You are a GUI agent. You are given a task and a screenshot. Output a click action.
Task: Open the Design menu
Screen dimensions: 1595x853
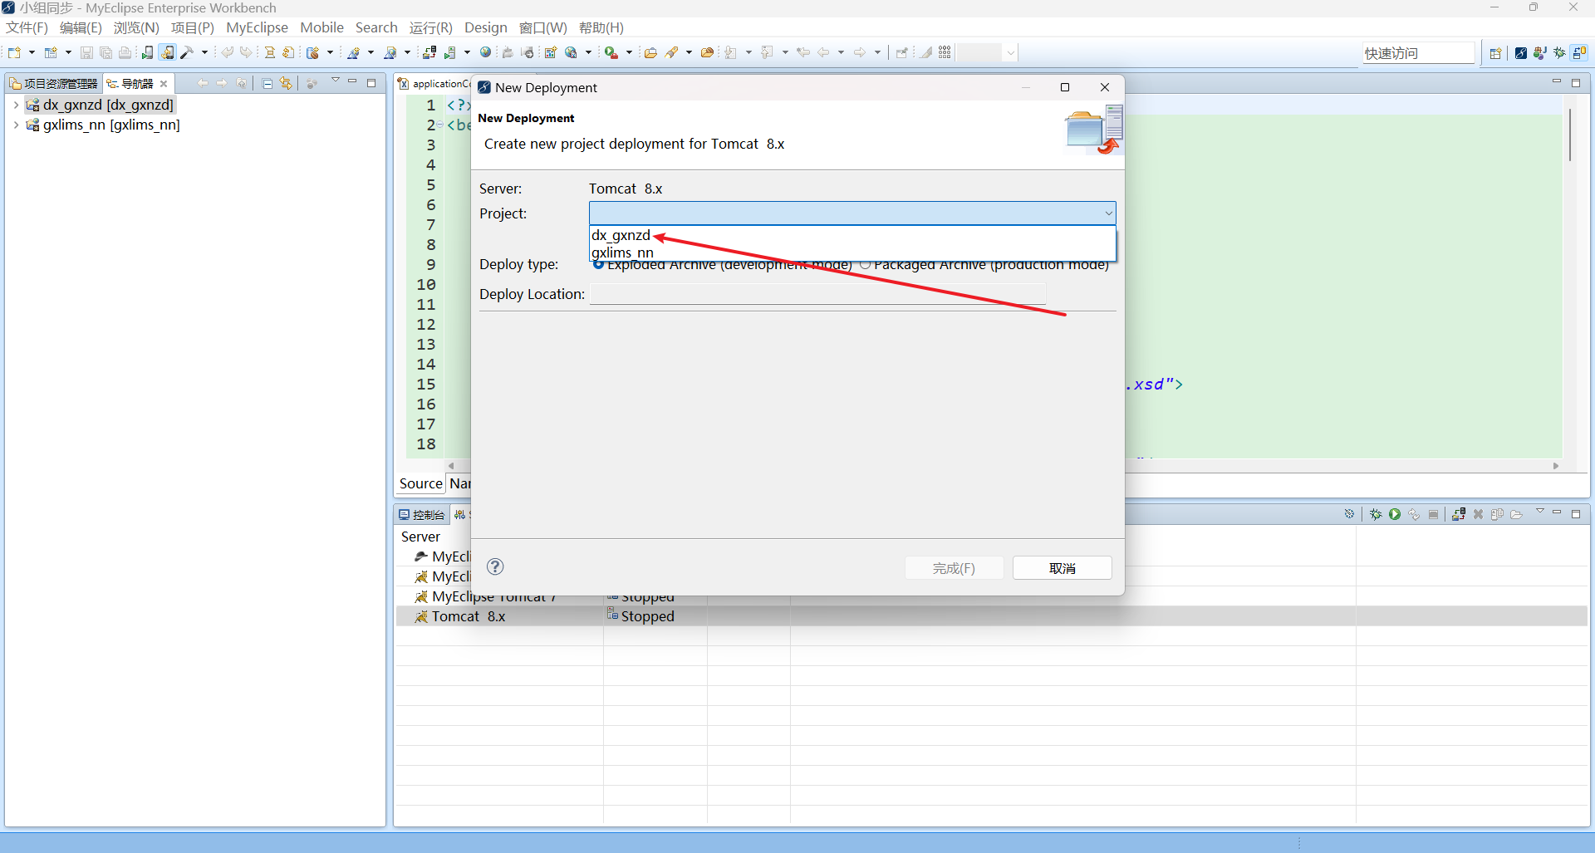(485, 27)
